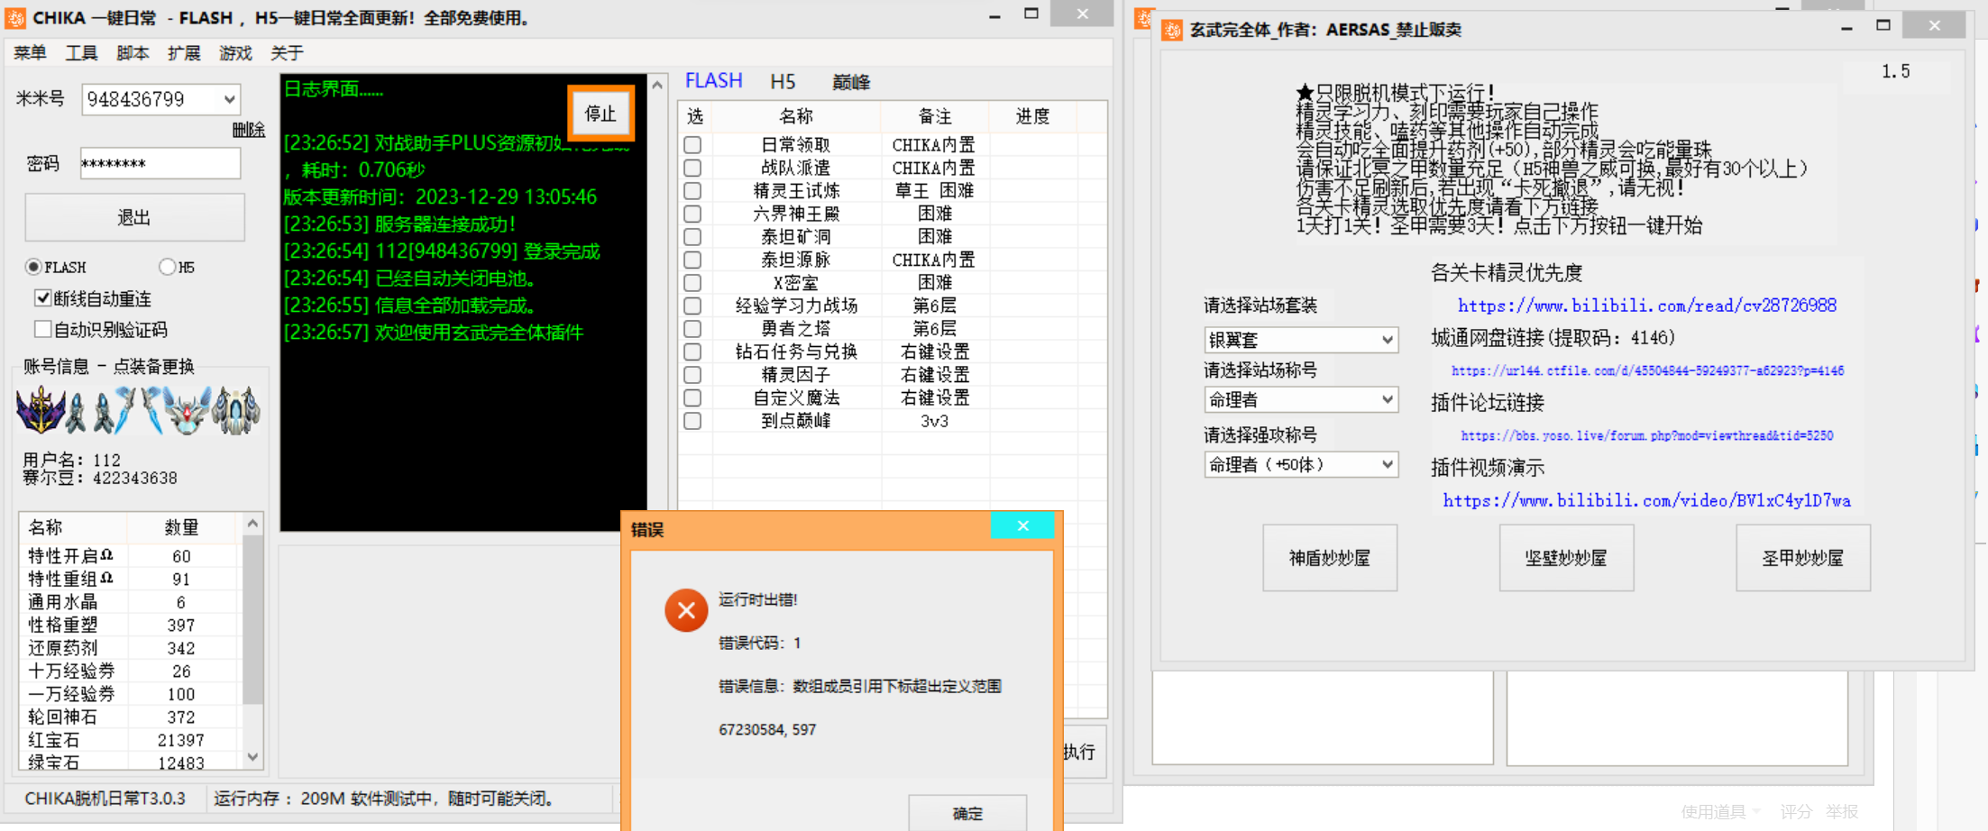The image size is (1988, 831).
Task: Click the 停止 button
Action: click(x=600, y=114)
